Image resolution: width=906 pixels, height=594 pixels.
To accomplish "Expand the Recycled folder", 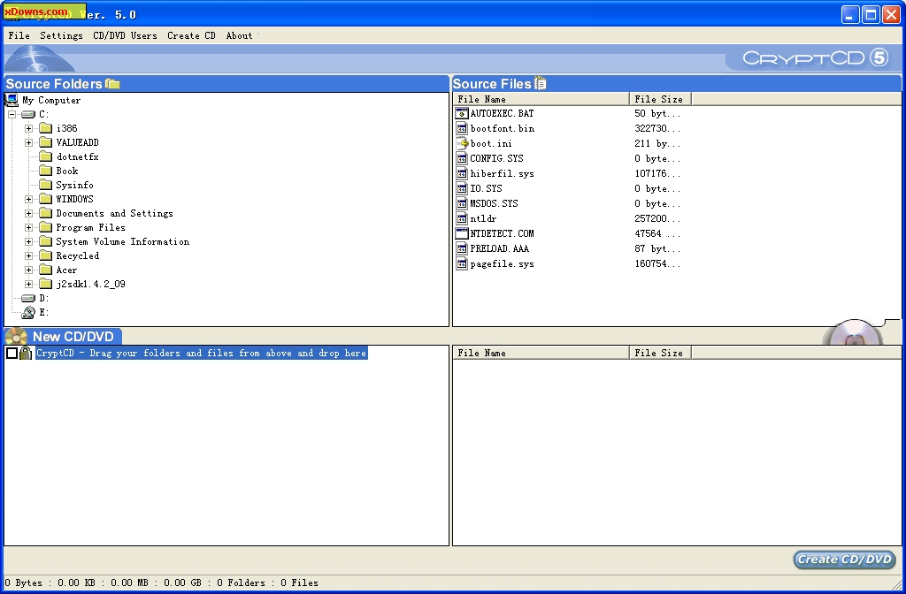I will pos(28,255).
